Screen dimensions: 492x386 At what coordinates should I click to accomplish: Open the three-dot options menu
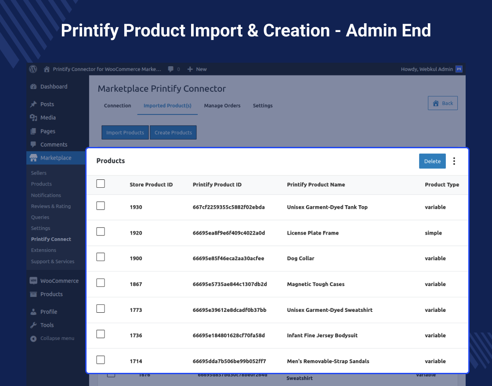(454, 161)
